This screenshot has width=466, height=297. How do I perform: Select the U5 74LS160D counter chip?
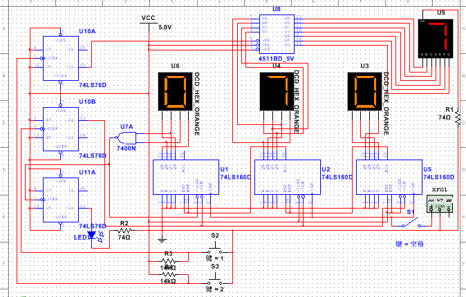point(389,178)
